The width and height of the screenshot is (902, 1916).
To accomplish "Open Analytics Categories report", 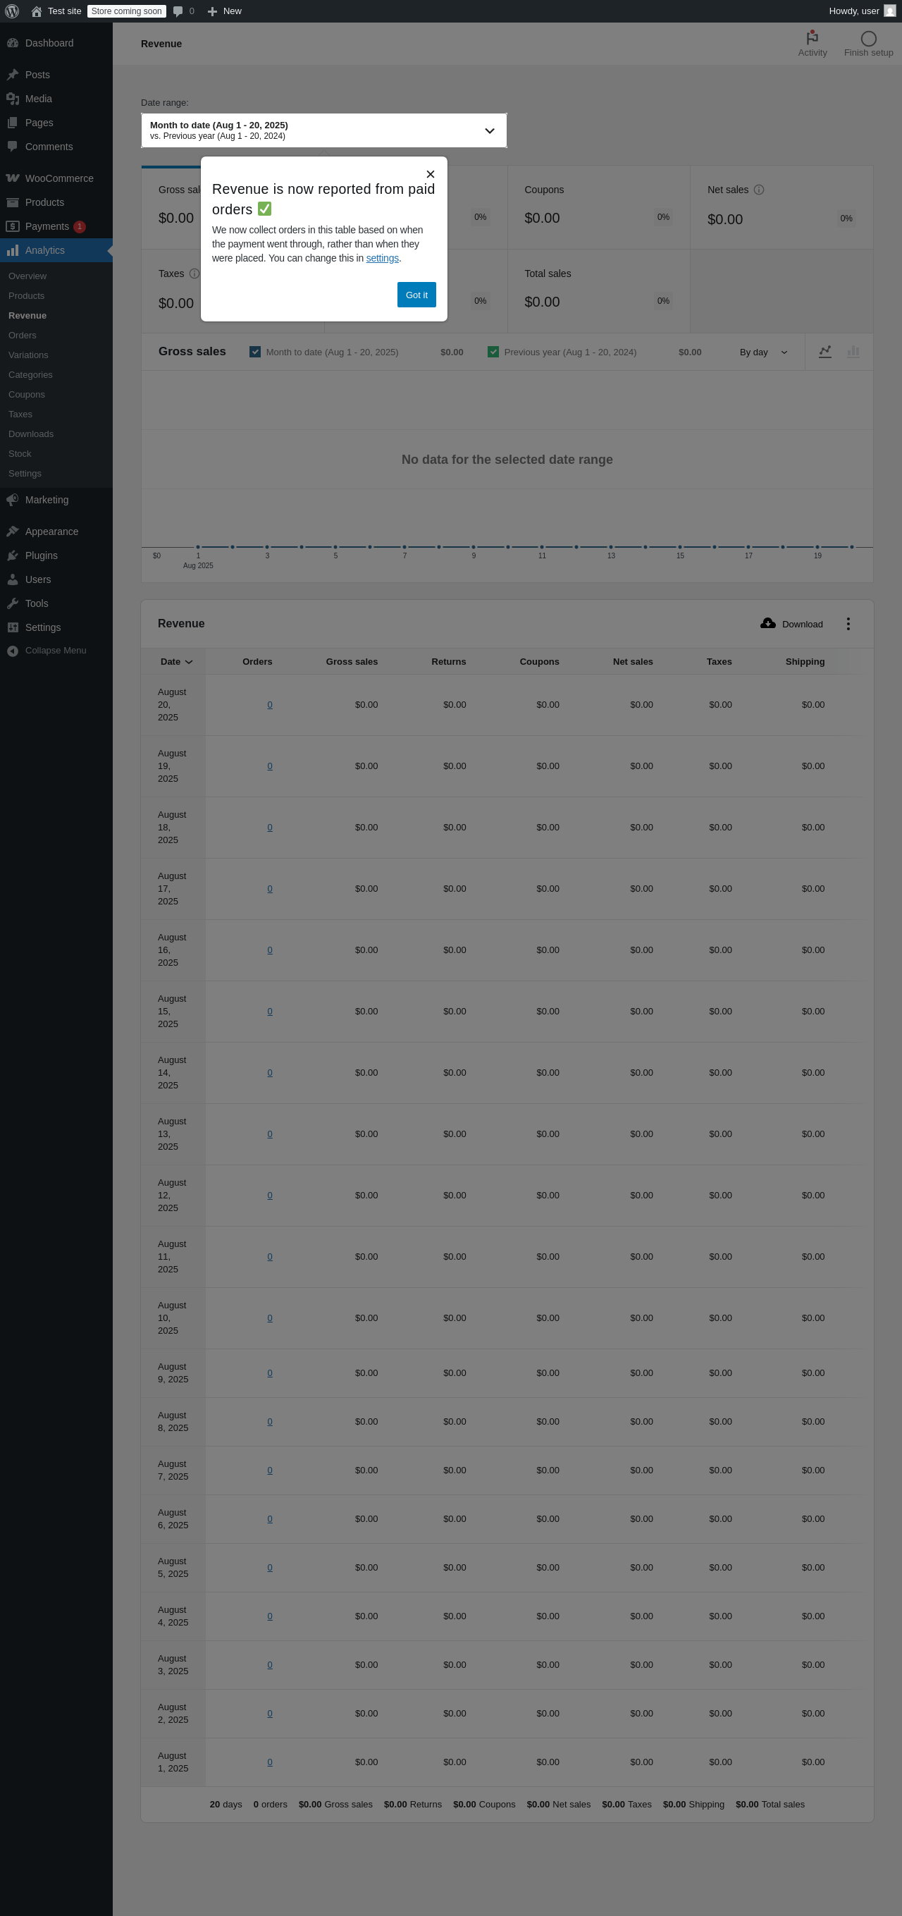I will (x=30, y=375).
